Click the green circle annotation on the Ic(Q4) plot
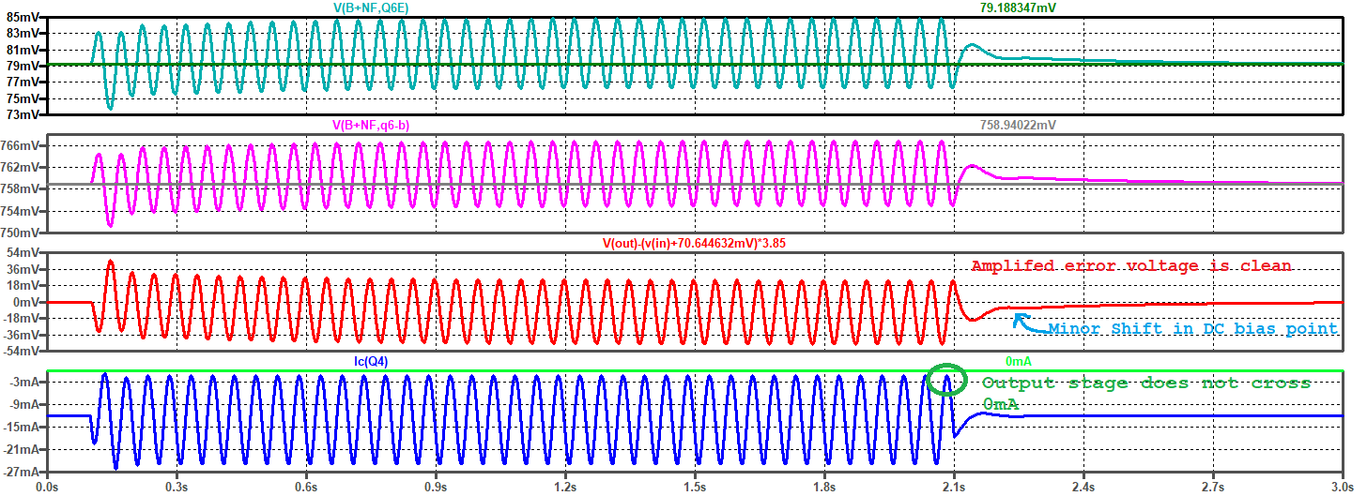The height and width of the screenshot is (496, 1367). click(x=946, y=380)
